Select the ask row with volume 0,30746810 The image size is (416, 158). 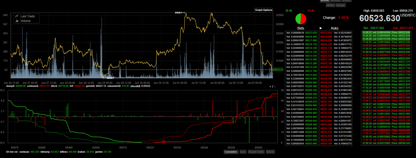click(x=336, y=36)
